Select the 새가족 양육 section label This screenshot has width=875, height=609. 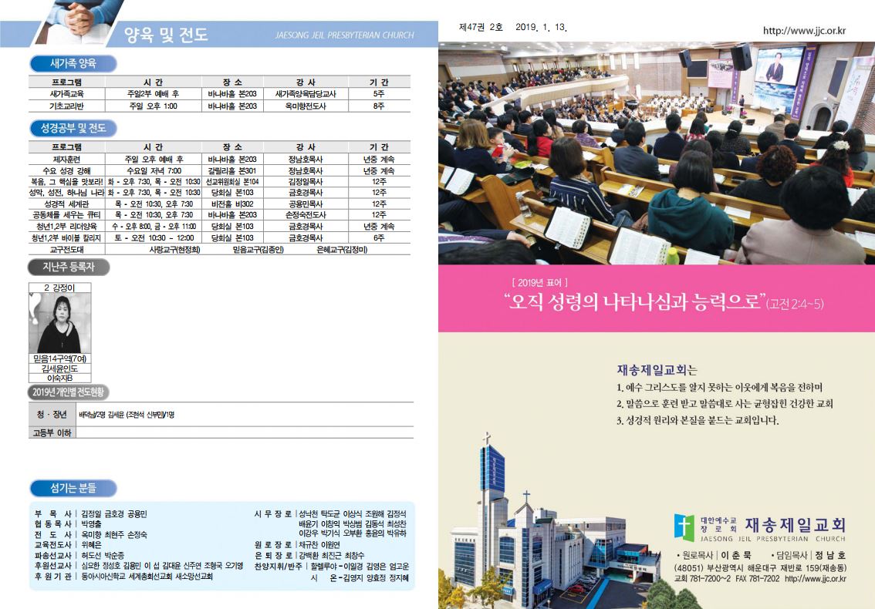point(73,64)
